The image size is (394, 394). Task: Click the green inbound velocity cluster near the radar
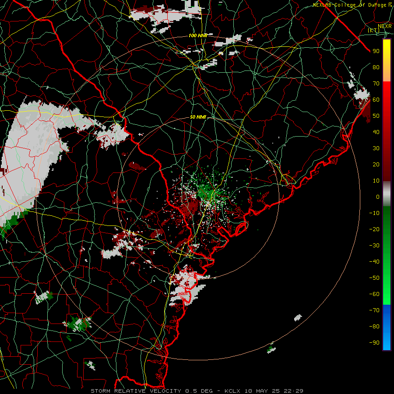(208, 191)
